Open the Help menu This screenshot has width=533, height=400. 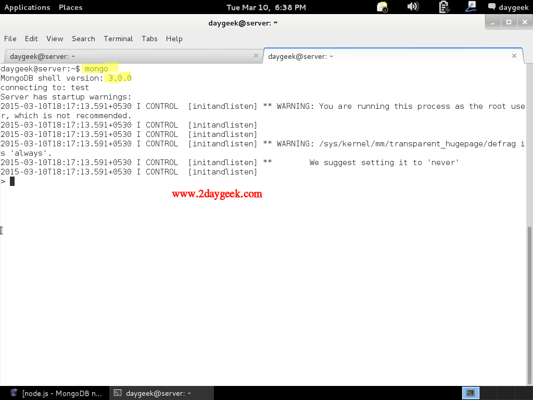coord(174,39)
